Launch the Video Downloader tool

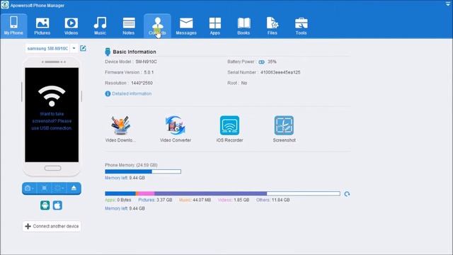point(120,129)
